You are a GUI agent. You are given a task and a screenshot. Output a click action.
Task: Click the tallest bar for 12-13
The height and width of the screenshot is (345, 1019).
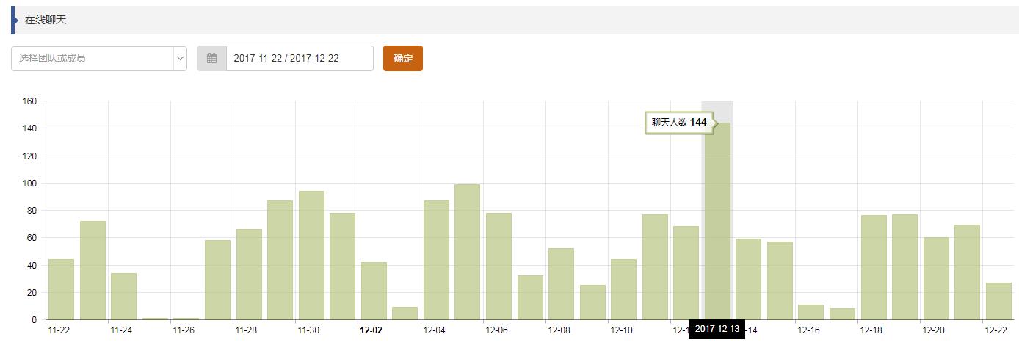717,220
